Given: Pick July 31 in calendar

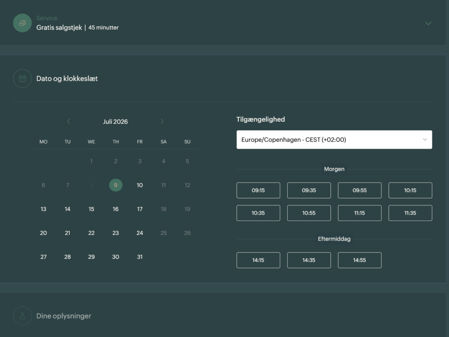Looking at the screenshot, I should [140, 256].
